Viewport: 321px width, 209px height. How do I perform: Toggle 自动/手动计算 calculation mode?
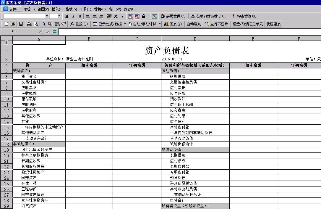(x=142, y=24)
